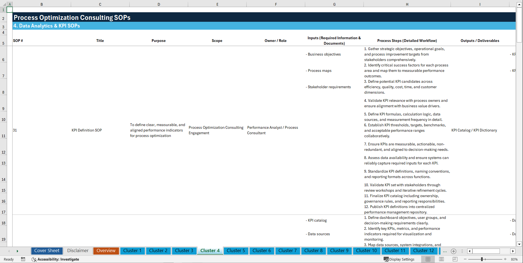Switch to Cluster 6 sheet
The height and width of the screenshot is (263, 523).
[x=262, y=251]
